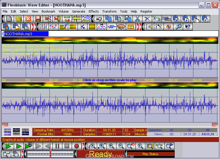Click red arrow expander after hand tool
Screen dimensions: 220x159
[22, 154]
